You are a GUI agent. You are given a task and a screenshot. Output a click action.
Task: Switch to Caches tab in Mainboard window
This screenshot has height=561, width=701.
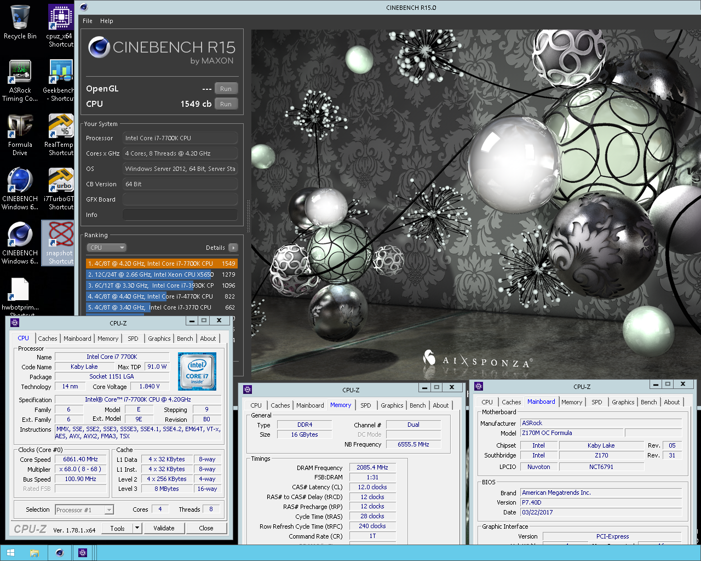(x=512, y=402)
